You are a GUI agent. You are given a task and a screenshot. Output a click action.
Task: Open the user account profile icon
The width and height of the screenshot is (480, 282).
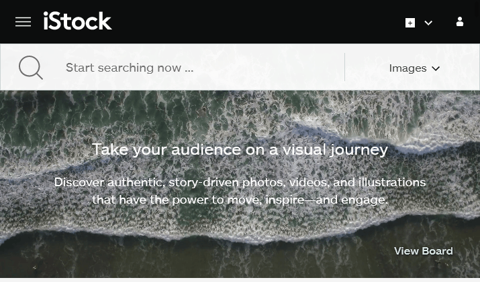pos(459,21)
